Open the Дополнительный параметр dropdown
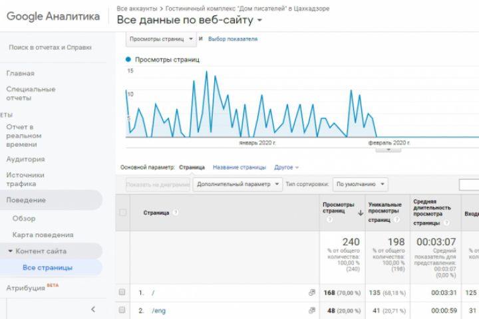The image size is (479, 319). (x=238, y=184)
